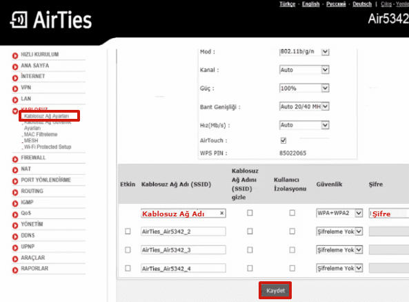Image resolution: width=409 pixels, height=302 pixels.
Task: Open the Bant Genişliği dropdown
Action: (x=304, y=106)
